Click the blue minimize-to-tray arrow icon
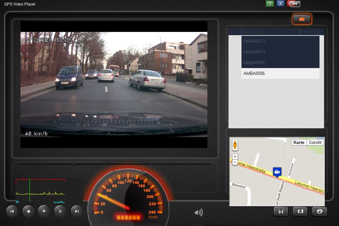339x226 pixels. pyautogui.click(x=280, y=4)
